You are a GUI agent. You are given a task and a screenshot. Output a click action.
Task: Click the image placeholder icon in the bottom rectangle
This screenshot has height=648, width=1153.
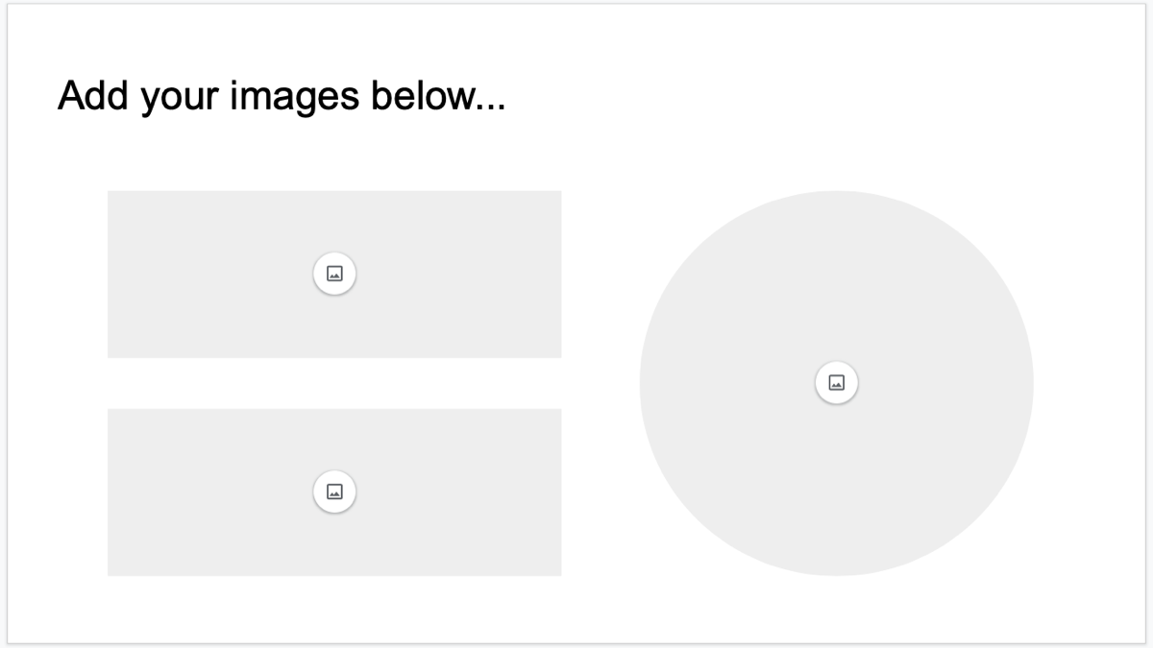334,491
